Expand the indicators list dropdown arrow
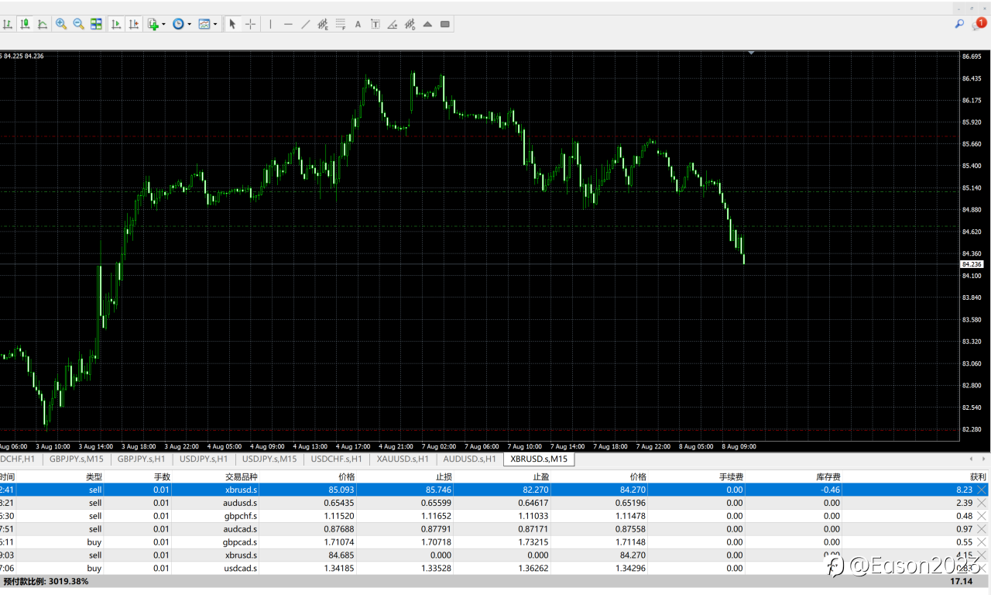Viewport: 991px width, 595px height. (x=163, y=24)
